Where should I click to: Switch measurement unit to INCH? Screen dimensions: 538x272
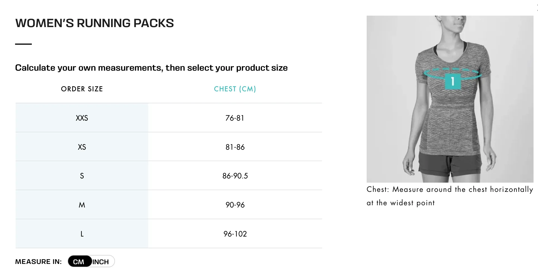pos(101,262)
